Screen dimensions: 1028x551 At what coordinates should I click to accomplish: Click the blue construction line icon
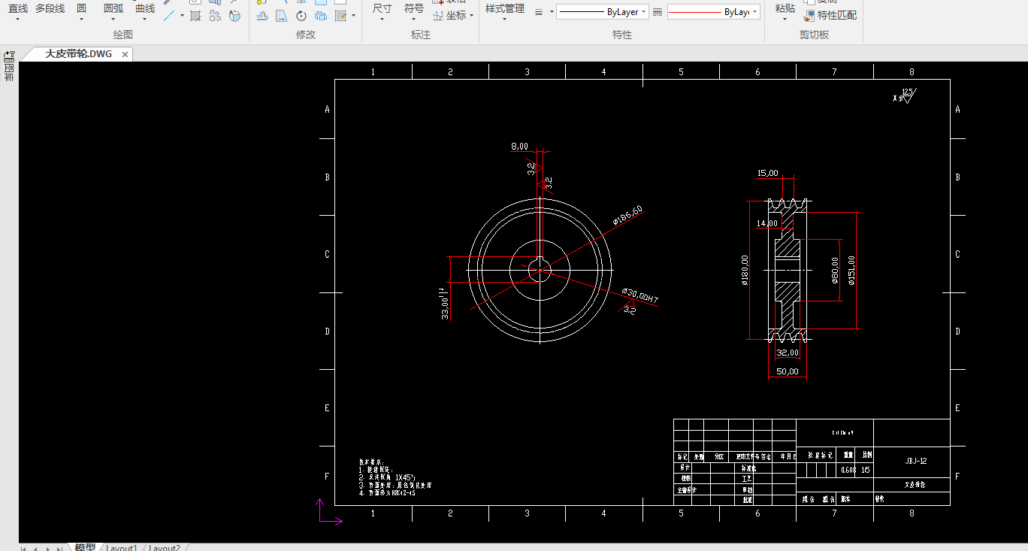pos(170,15)
